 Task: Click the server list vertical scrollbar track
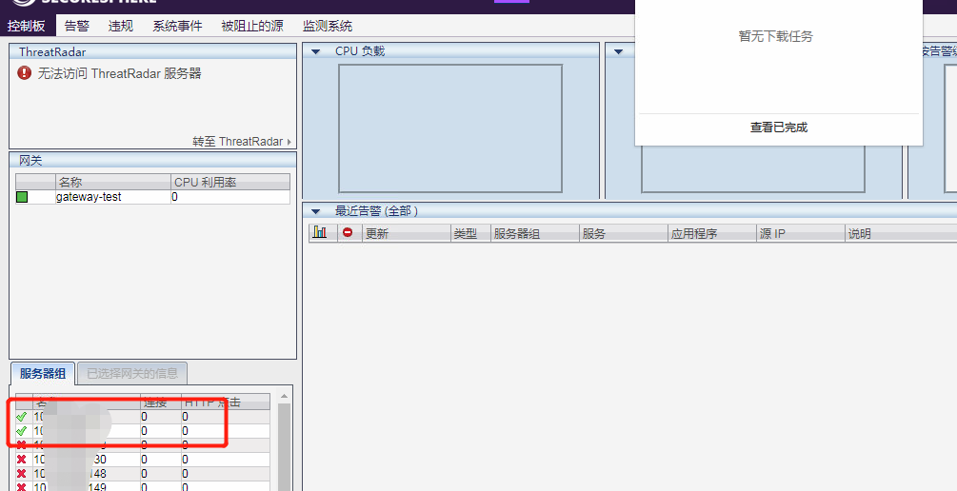coord(284,447)
